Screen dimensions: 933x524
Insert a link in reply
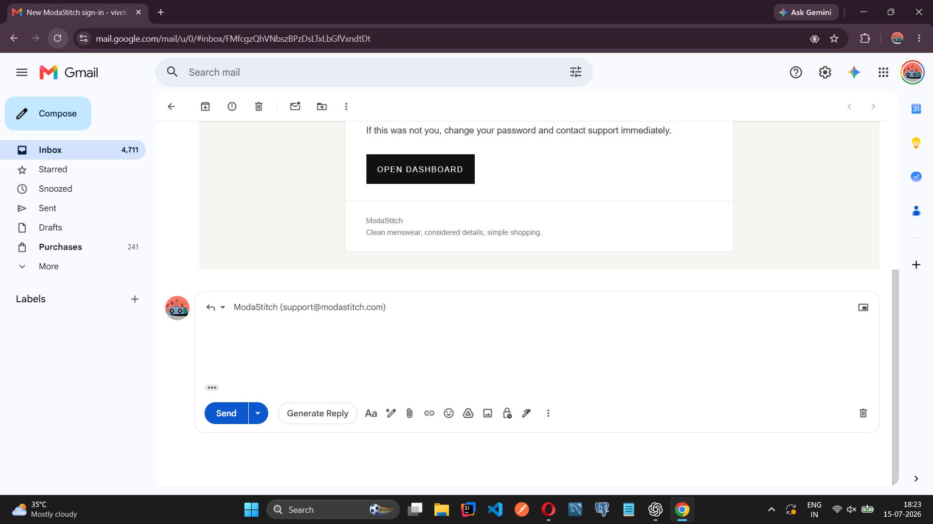pos(429,413)
